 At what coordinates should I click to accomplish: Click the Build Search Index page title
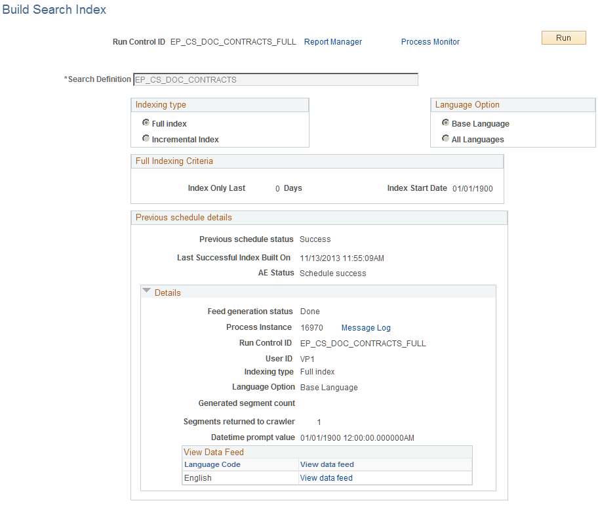point(54,9)
